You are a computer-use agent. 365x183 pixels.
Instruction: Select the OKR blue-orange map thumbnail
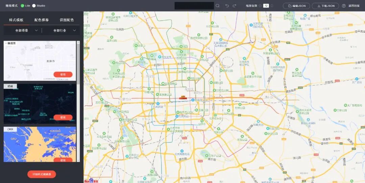(40, 144)
